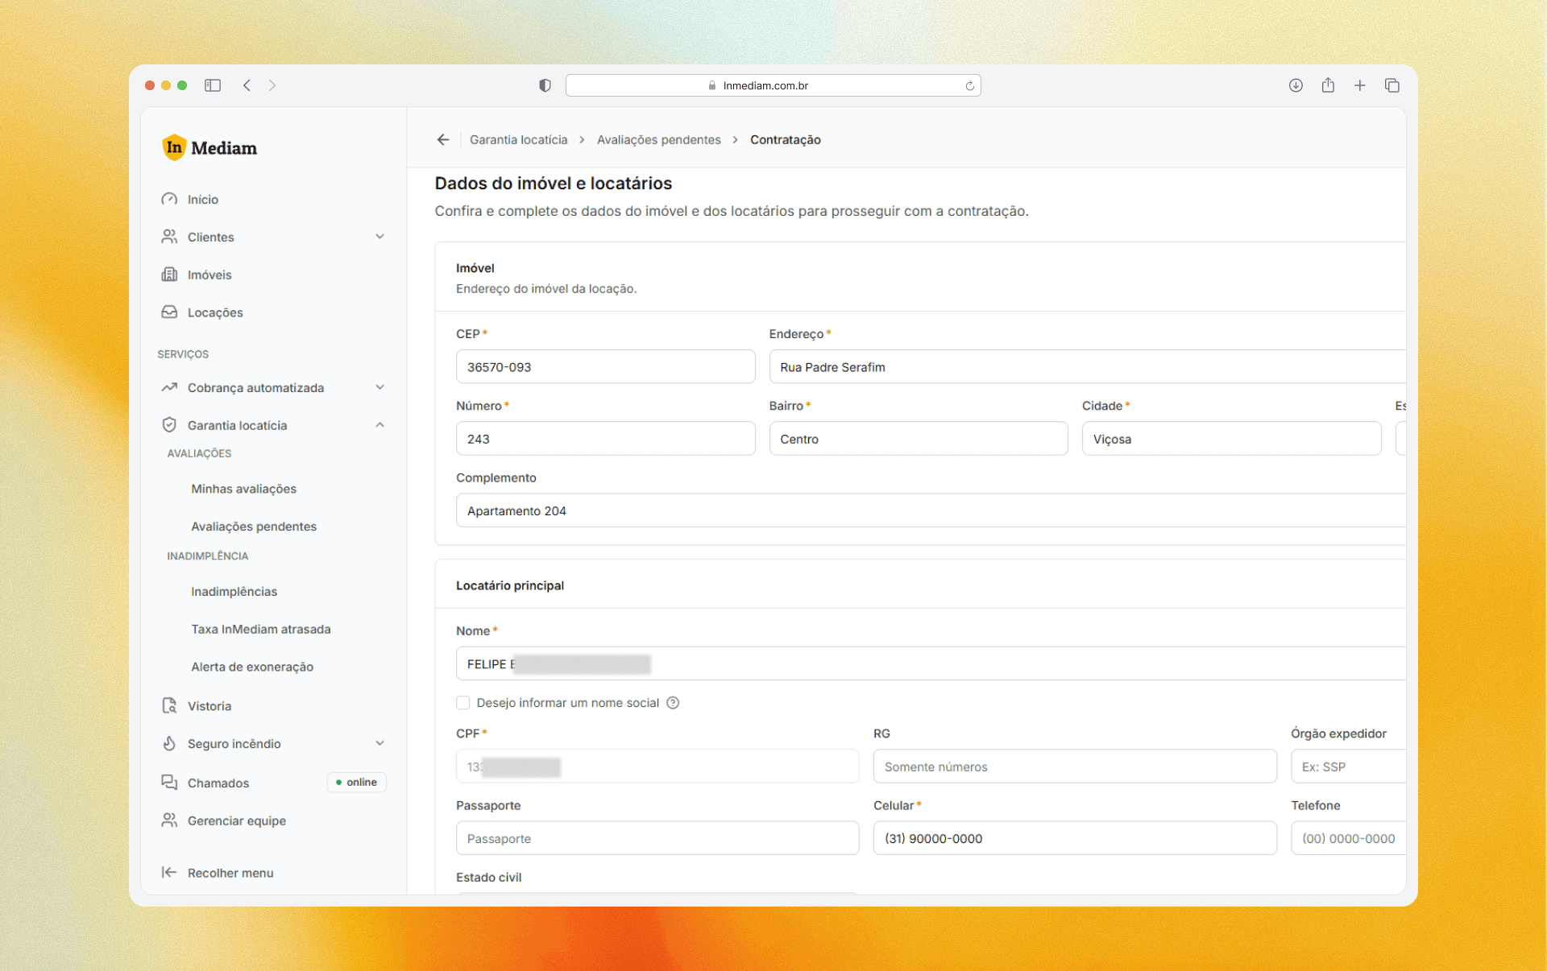Collapse the Garantia locatícia chevron
Image resolution: width=1547 pixels, height=971 pixels.
tap(380, 425)
